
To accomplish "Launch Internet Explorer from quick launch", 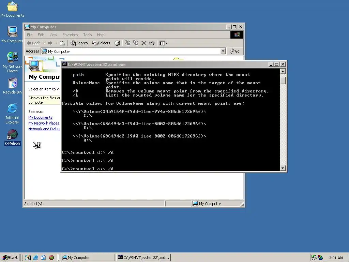I will (x=35, y=258).
